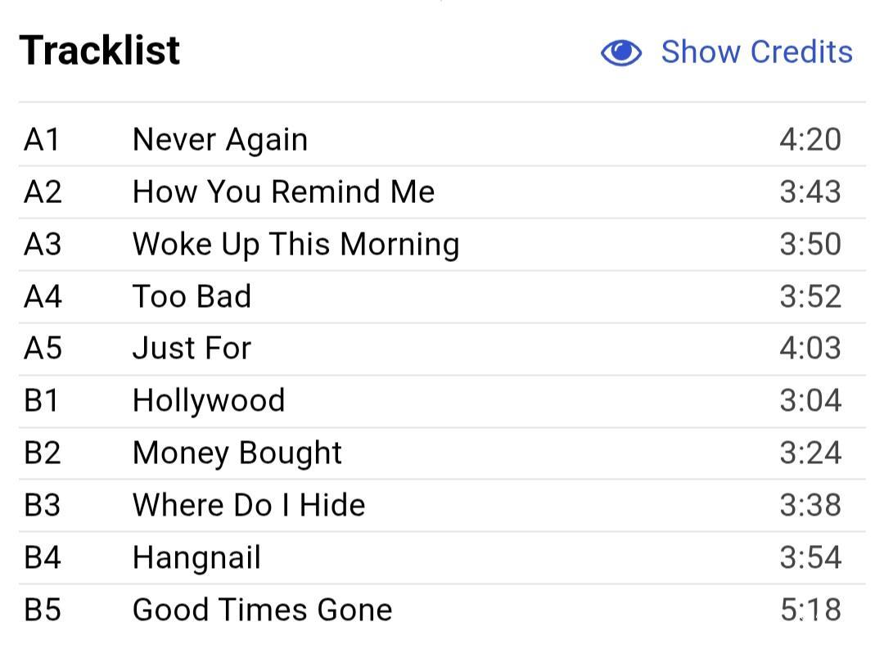Click the Just For track title
The height and width of the screenshot is (658, 884).
tap(192, 348)
